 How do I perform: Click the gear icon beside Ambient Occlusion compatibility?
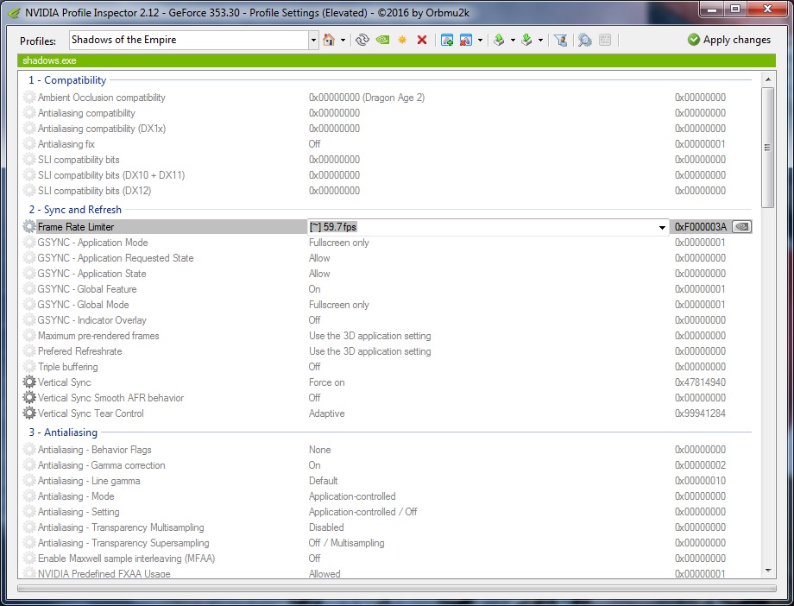tap(29, 98)
